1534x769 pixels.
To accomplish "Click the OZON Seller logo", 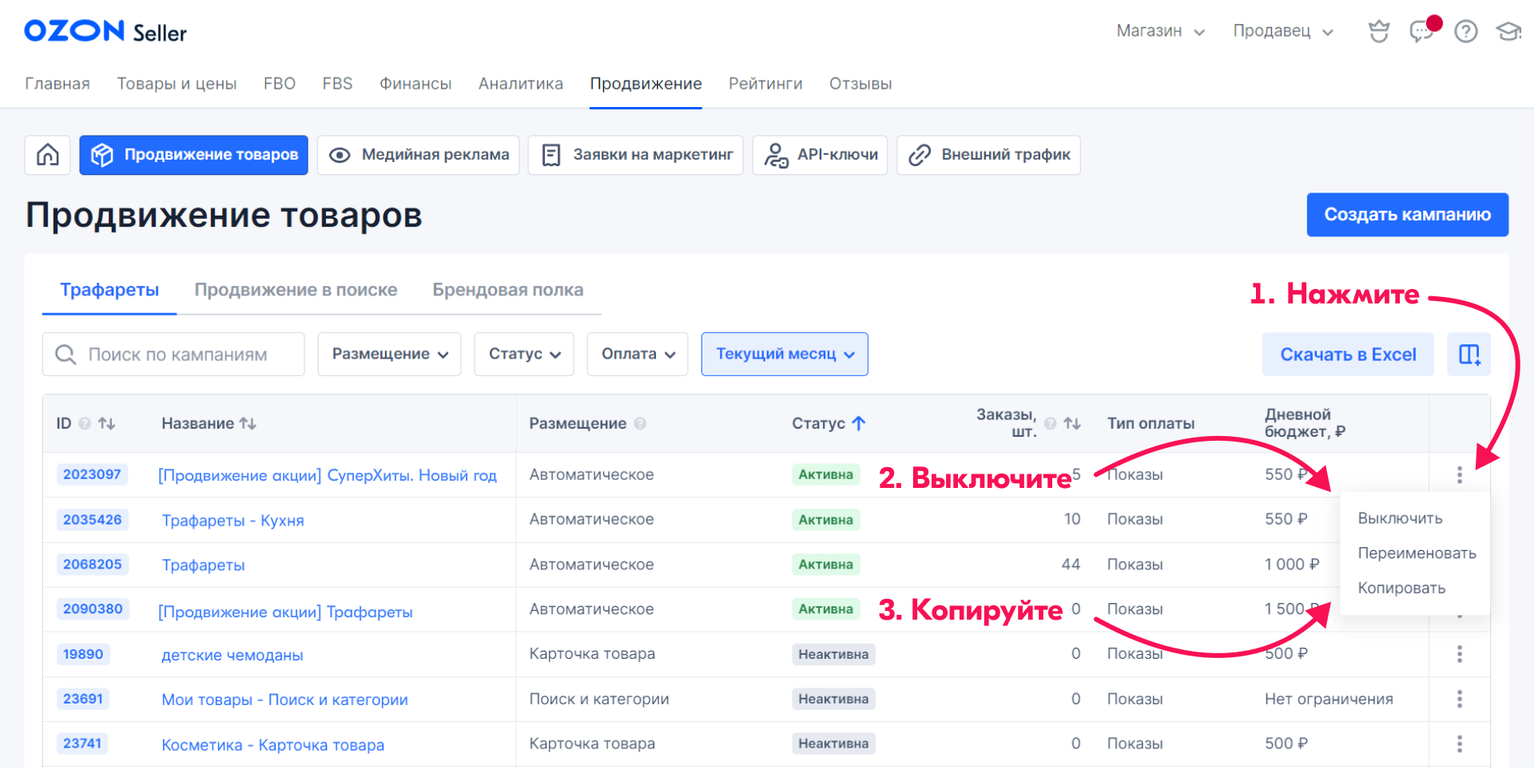I will pyautogui.click(x=105, y=32).
